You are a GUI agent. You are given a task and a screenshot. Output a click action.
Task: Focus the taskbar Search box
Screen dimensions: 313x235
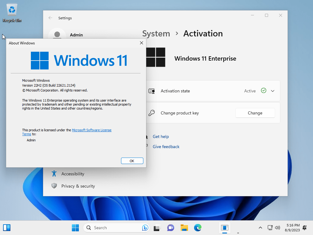coord(116,228)
